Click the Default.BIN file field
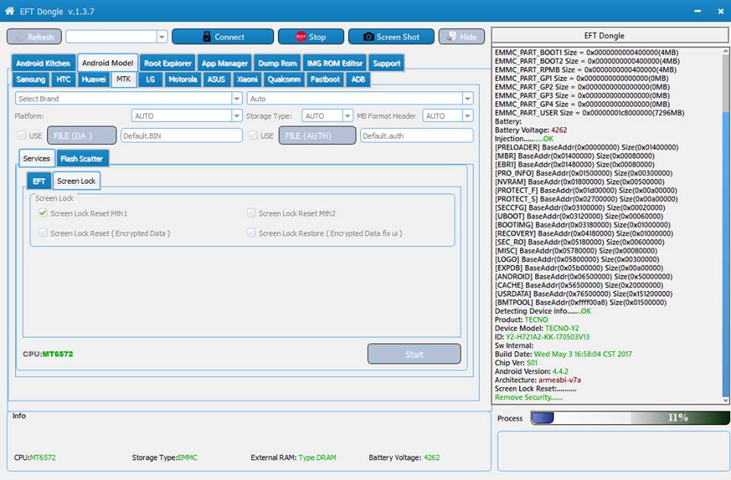 [x=181, y=136]
